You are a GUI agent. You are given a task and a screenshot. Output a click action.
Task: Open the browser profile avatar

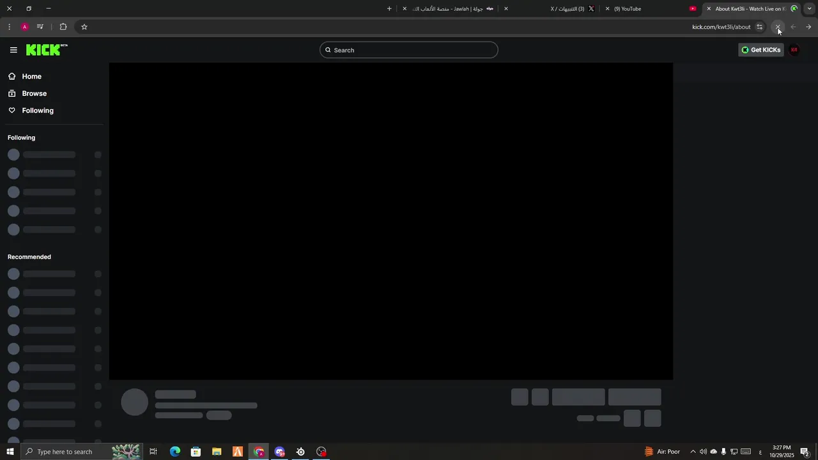[24, 27]
